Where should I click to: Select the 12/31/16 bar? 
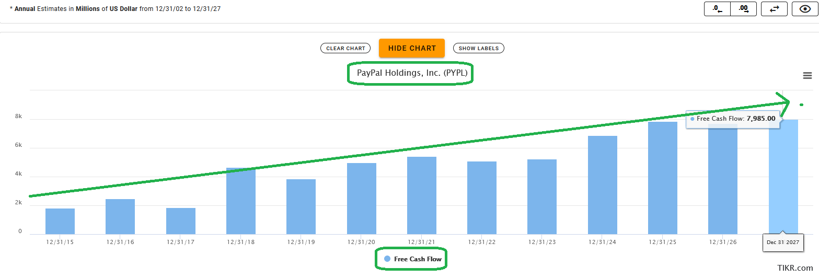click(x=120, y=216)
